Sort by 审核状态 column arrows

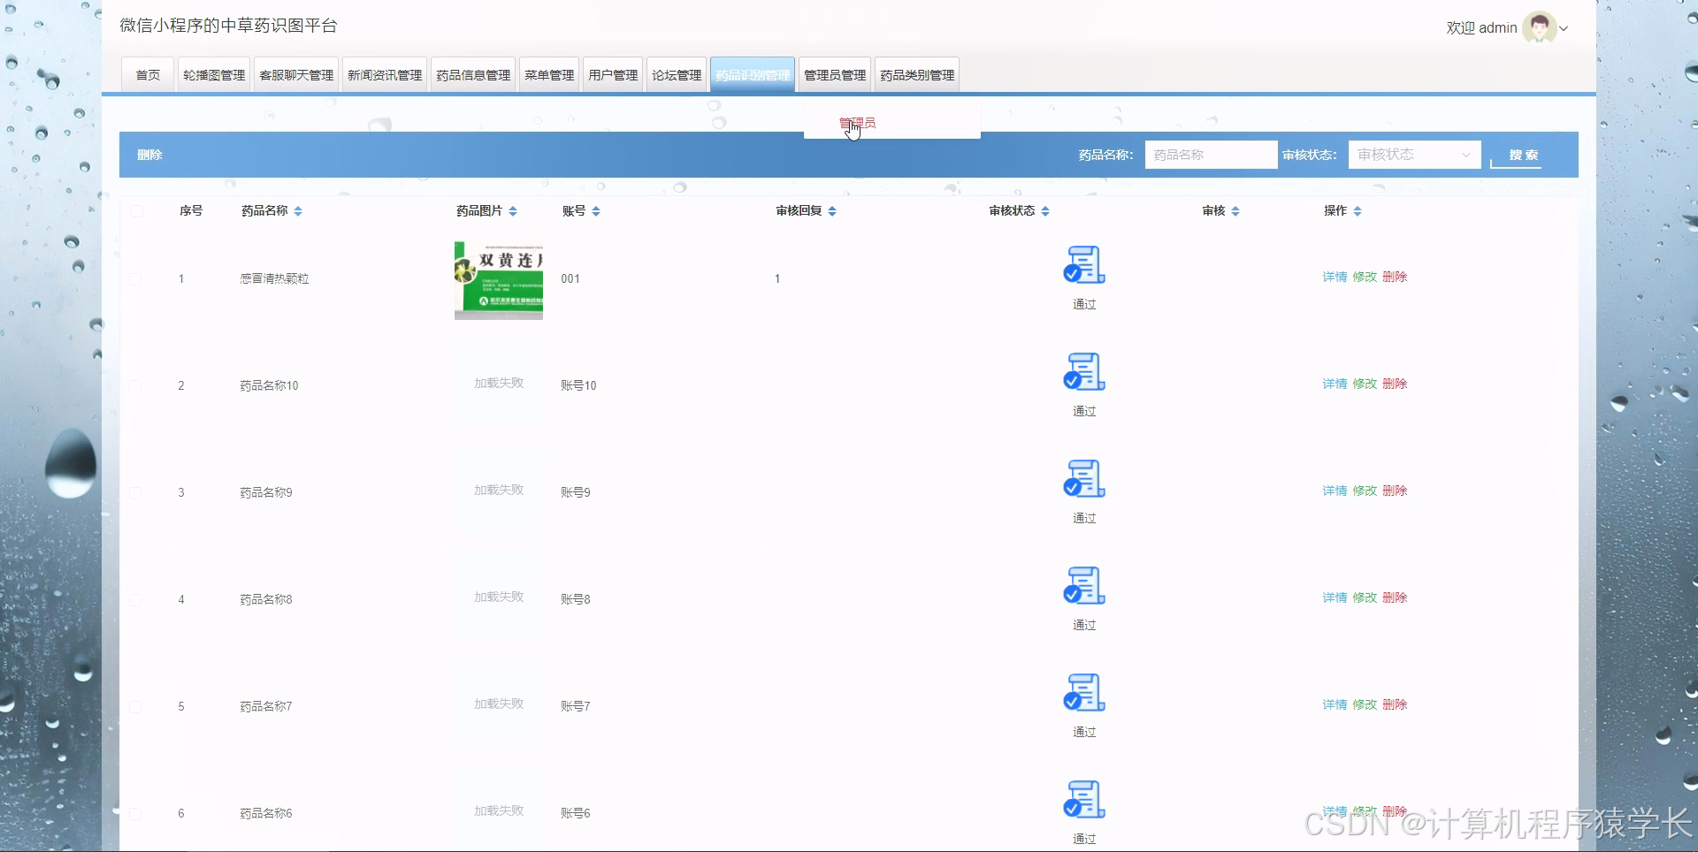tap(1045, 211)
